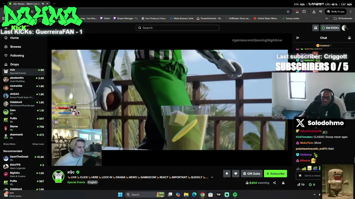Follow xQc with the heart button
The image size is (355, 199).
(x=236, y=174)
